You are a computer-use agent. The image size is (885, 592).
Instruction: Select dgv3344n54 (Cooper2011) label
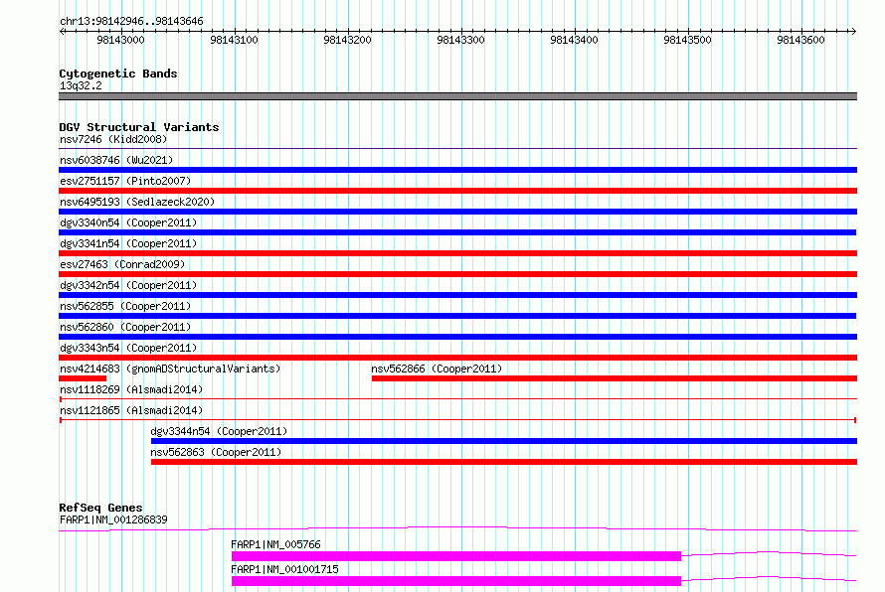[x=219, y=431]
